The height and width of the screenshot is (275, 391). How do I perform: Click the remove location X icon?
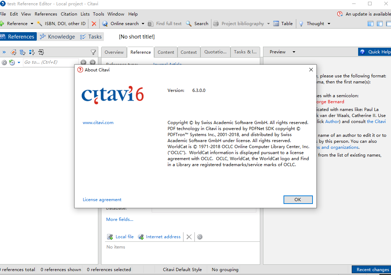[x=189, y=237]
